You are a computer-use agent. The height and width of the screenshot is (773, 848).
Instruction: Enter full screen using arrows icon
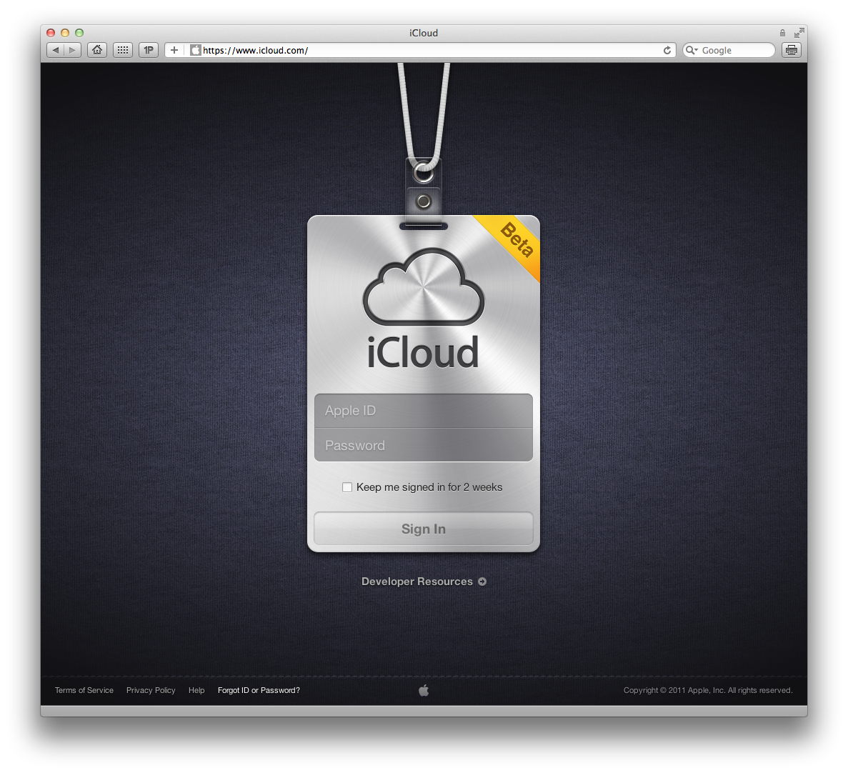799,33
